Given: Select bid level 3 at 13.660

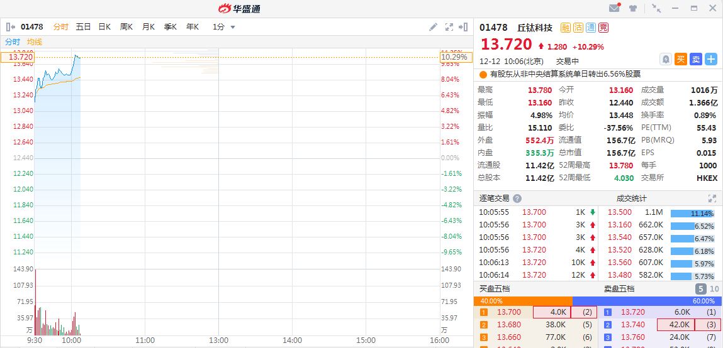Looking at the screenshot, I should tap(535, 337).
